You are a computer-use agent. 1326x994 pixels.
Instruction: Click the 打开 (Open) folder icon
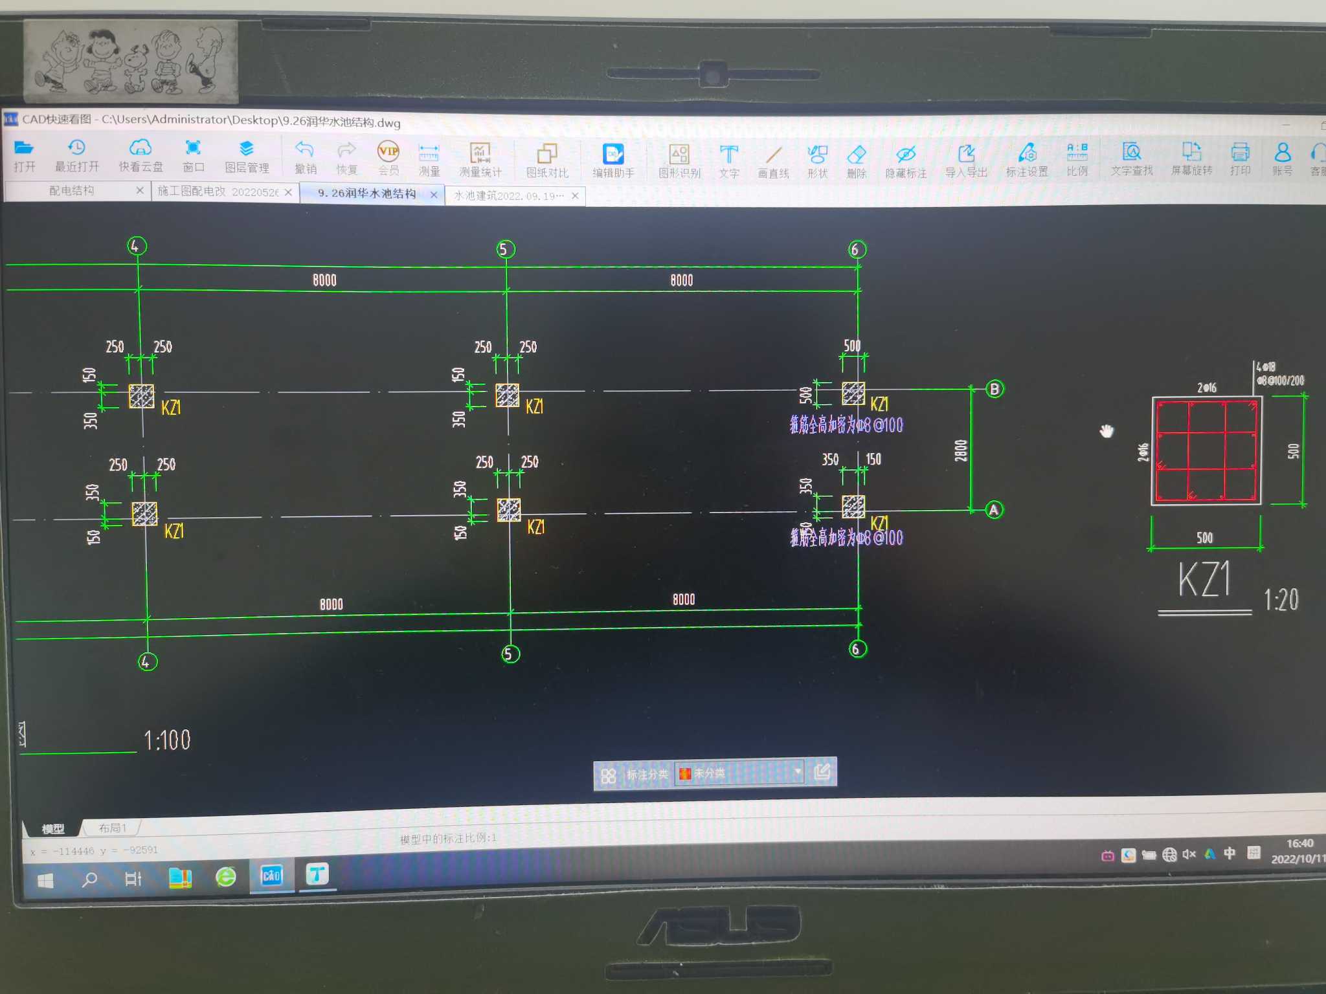click(24, 156)
